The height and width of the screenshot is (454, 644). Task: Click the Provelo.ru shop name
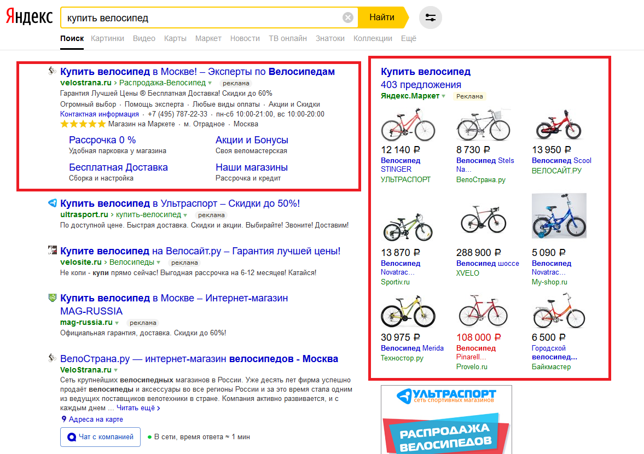pos(472,366)
